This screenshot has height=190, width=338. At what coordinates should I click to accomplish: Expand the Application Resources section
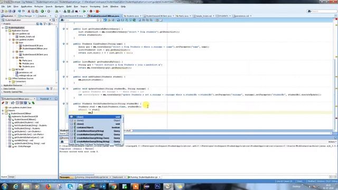2,85
